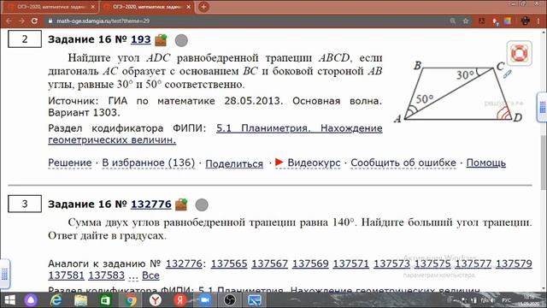
Task: Expand the analogs list with the ellipsis link
Action: (133, 275)
